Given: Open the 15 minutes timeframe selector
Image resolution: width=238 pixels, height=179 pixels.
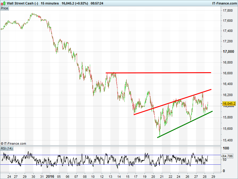Looking at the screenshot, I should click(x=50, y=3).
